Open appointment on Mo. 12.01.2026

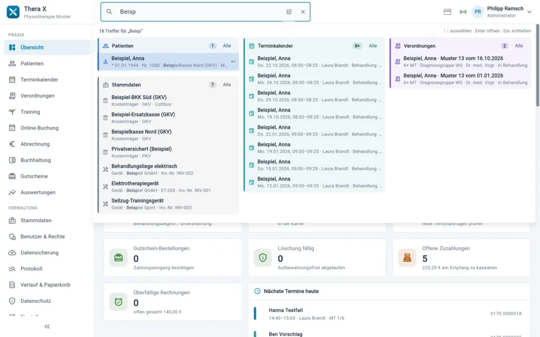[315, 182]
